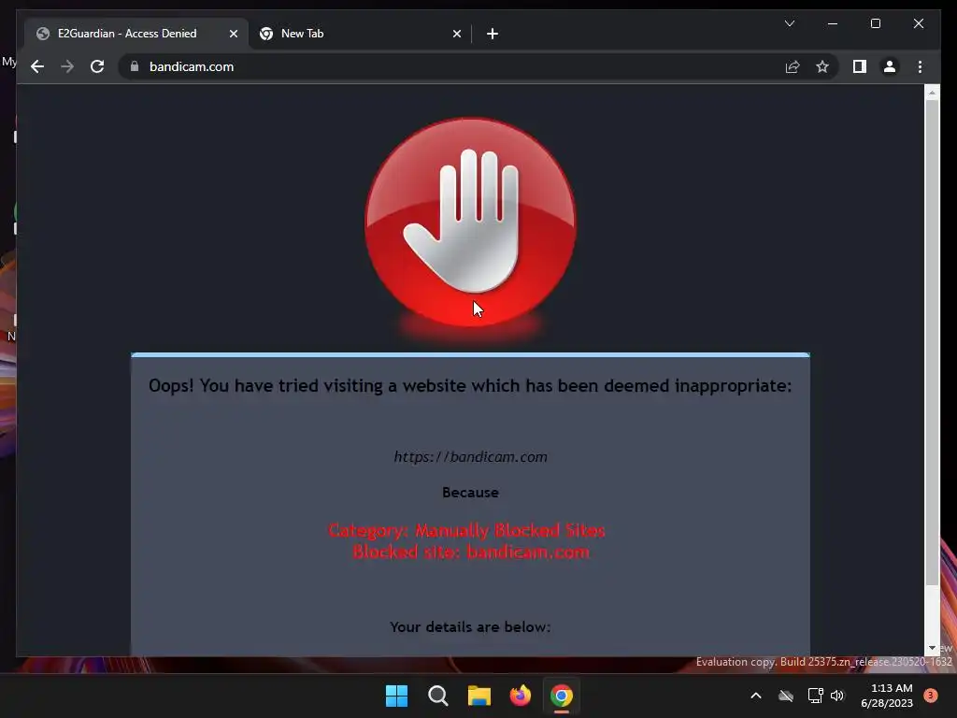Open Chrome's three-dot menu
Image resolution: width=957 pixels, height=718 pixels.
920,66
